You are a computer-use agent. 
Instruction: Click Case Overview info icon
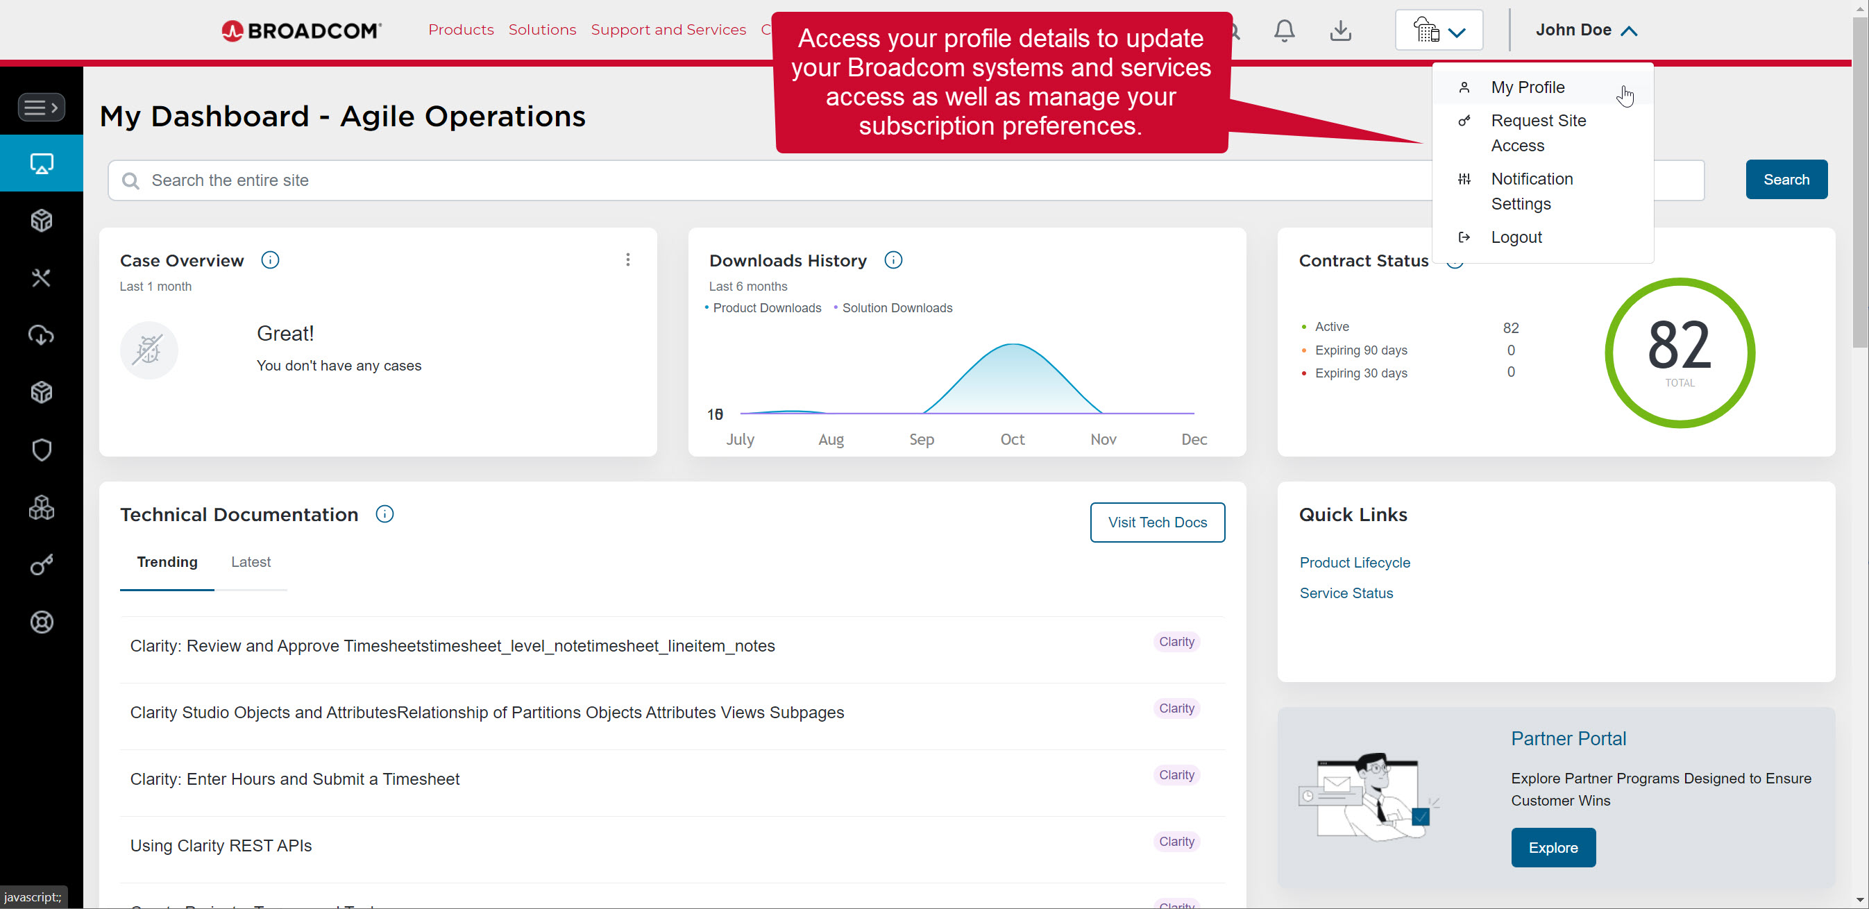(x=270, y=260)
